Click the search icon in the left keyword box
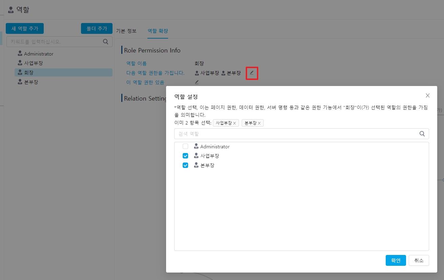Viewport: 444px width, 280px height. (105, 42)
